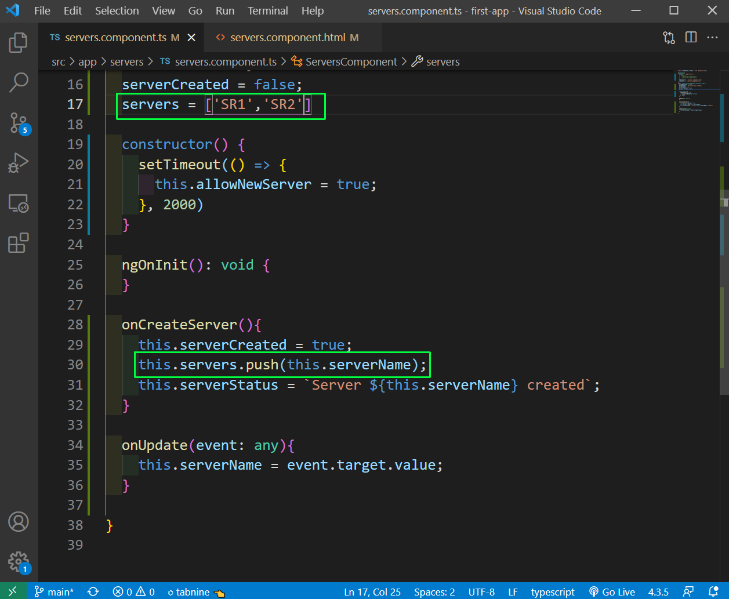
Task: Open the remote window indicator
Action: [x=13, y=591]
